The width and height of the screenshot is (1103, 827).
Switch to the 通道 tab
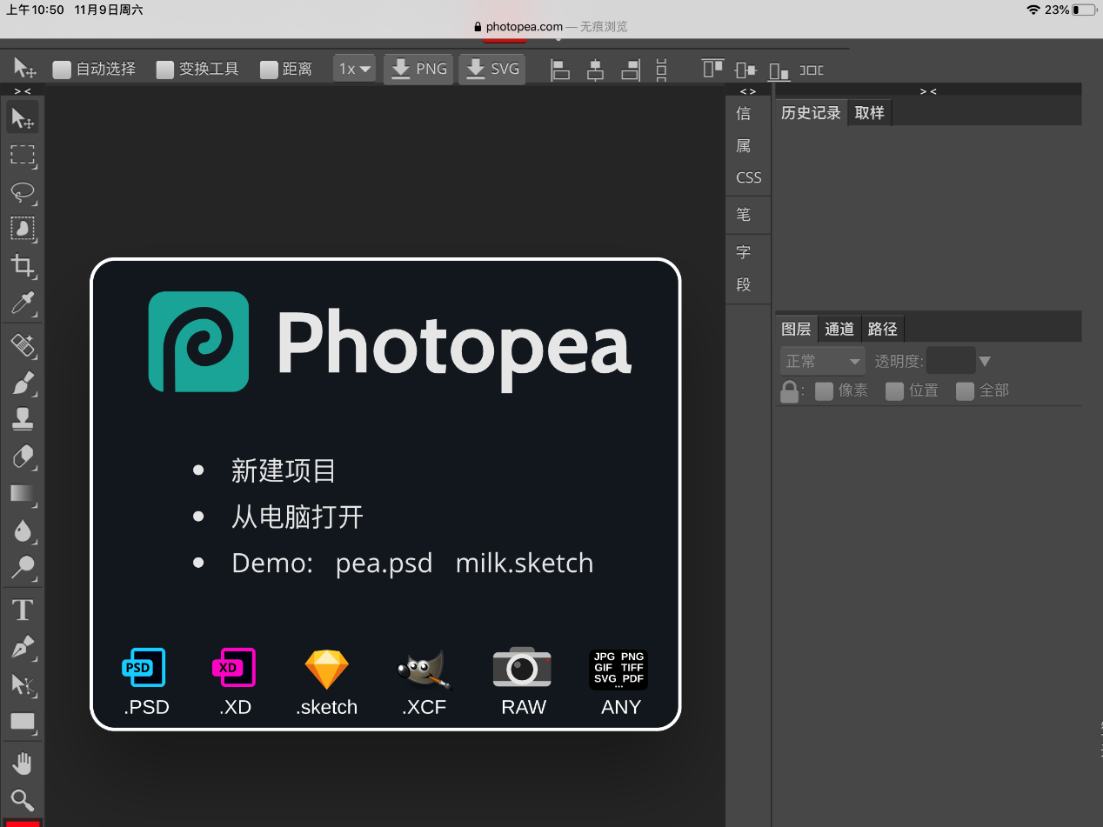coord(839,329)
